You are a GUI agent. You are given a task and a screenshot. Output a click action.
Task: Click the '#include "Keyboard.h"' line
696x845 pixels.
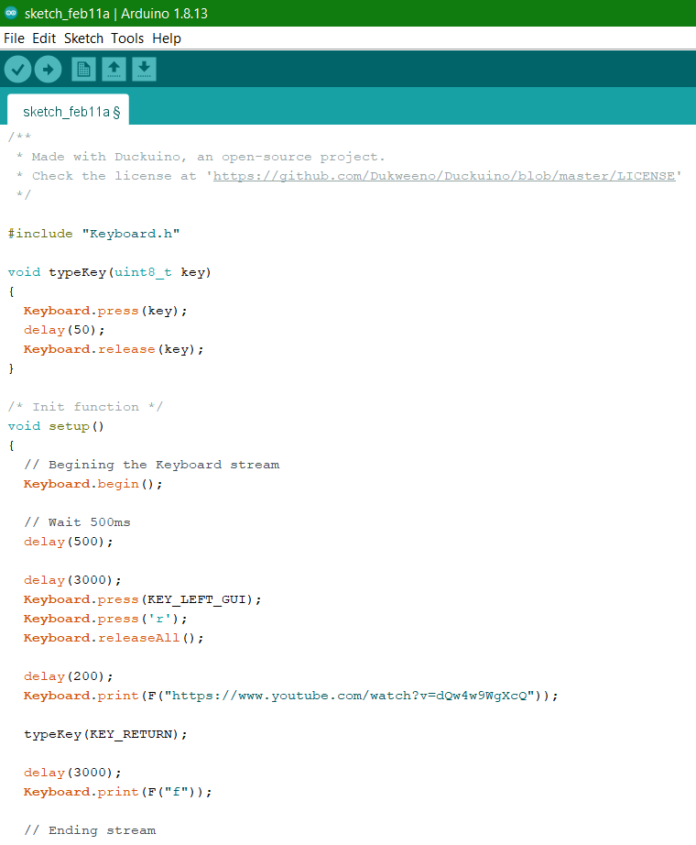(x=93, y=234)
